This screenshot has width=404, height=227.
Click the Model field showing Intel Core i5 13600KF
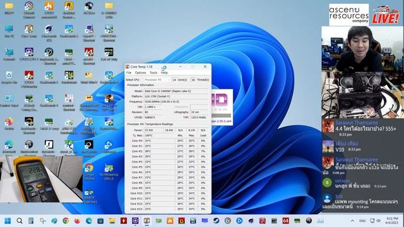[x=176, y=91]
